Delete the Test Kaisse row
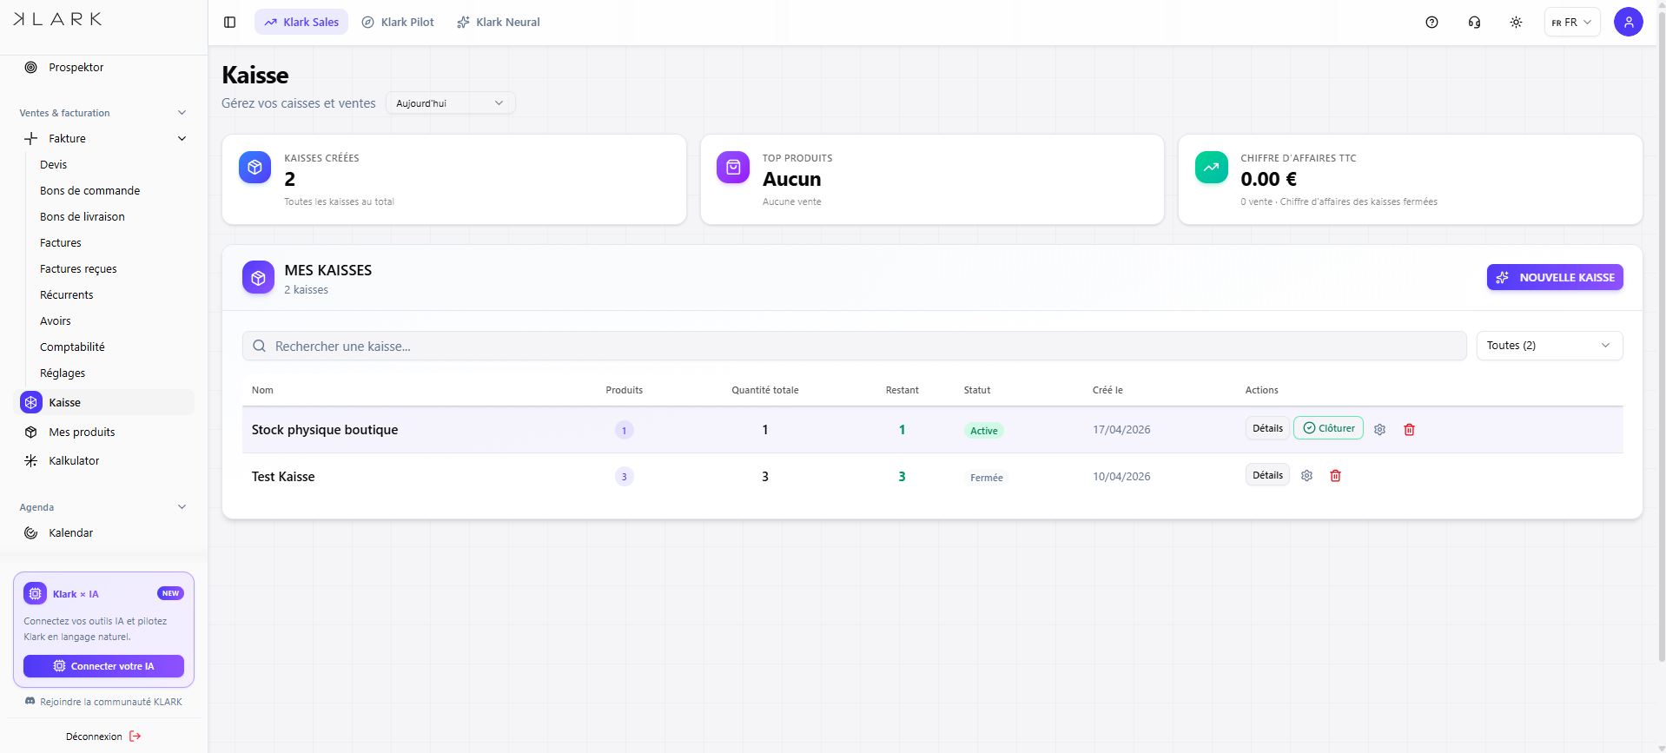 coord(1335,476)
